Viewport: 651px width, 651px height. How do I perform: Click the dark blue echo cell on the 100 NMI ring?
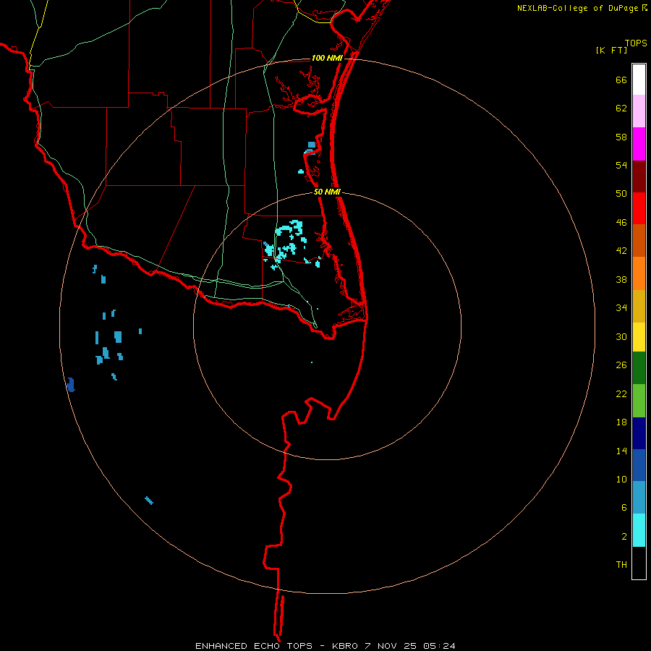coord(71,385)
